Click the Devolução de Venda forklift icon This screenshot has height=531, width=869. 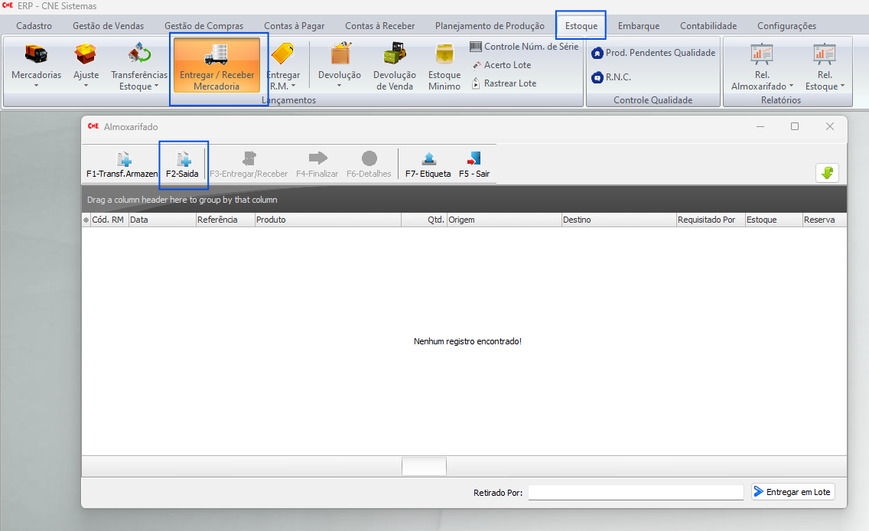[x=394, y=55]
